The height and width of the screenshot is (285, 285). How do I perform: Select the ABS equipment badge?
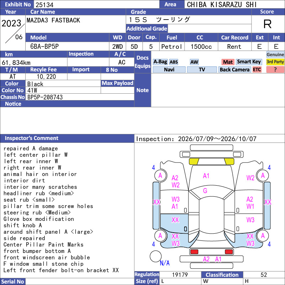point(173,62)
